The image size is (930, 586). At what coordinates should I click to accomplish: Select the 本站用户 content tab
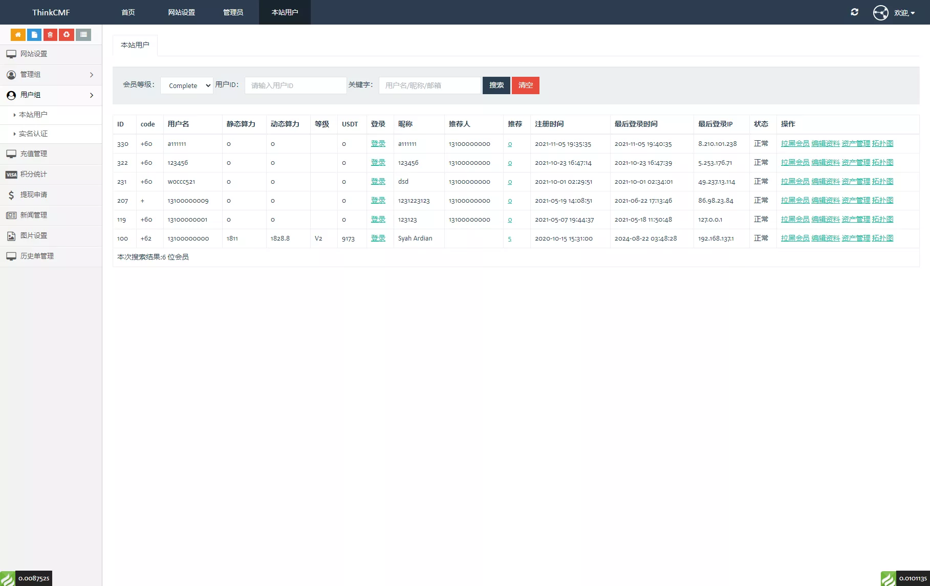(135, 45)
